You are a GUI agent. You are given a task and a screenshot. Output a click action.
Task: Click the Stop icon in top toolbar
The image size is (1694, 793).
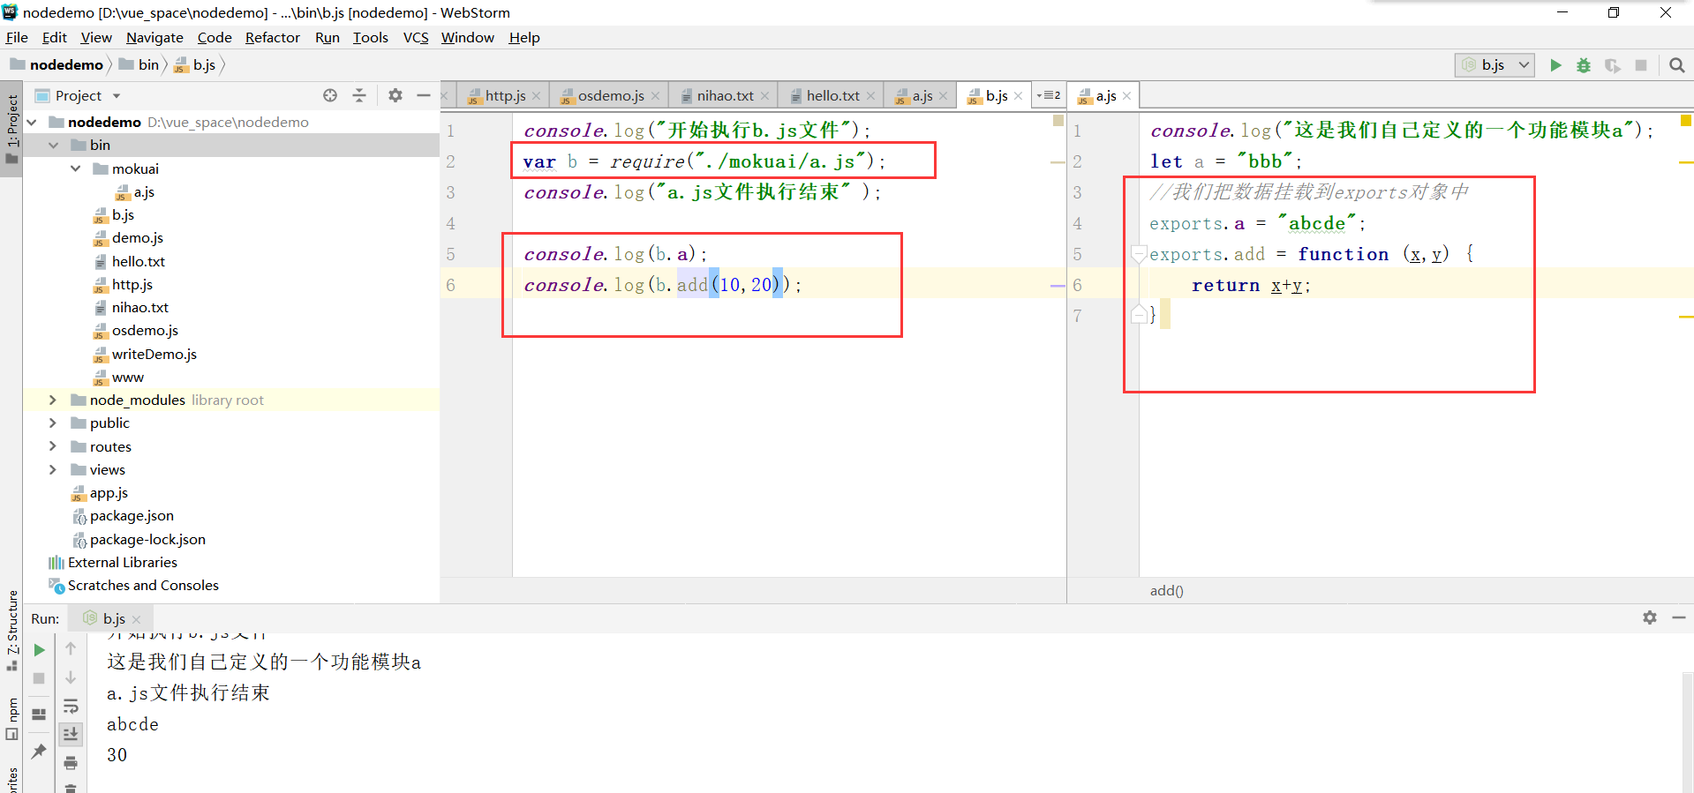(x=1641, y=65)
